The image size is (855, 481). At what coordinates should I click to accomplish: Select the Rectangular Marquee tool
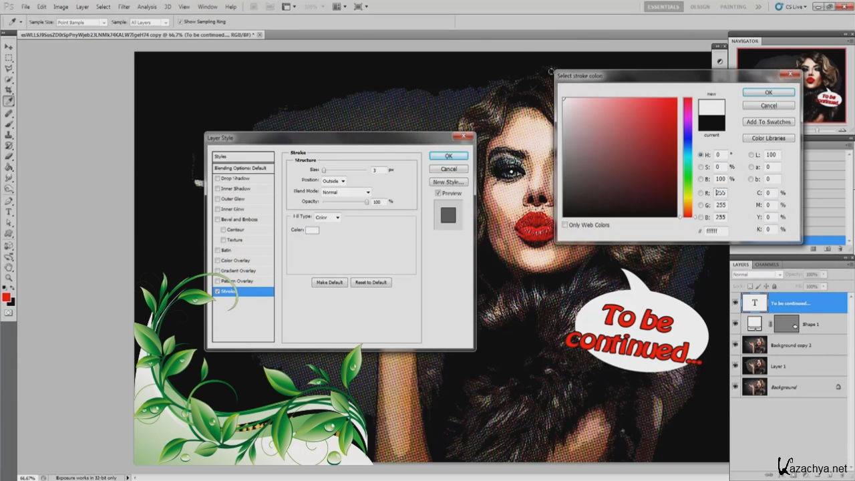pos(9,57)
